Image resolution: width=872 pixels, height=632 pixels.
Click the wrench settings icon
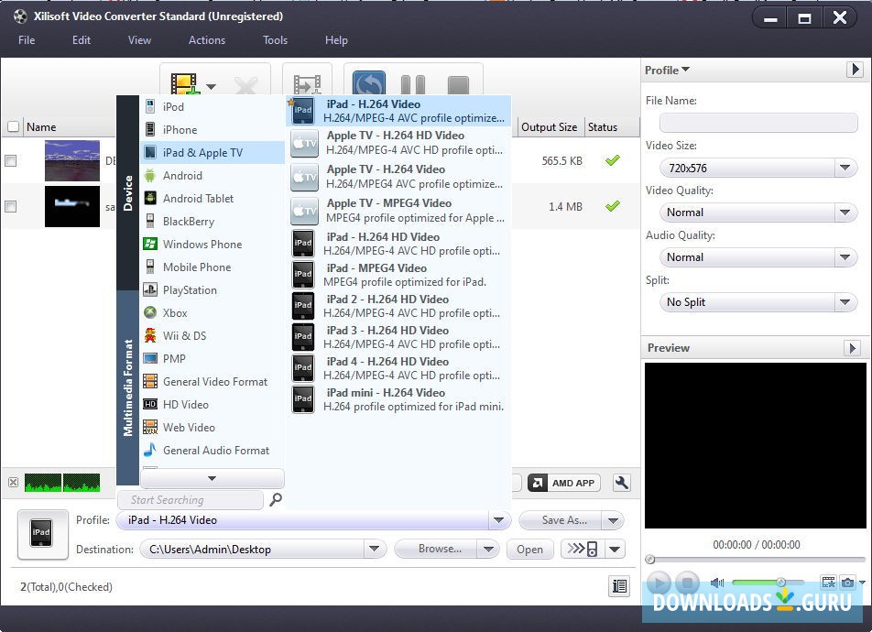click(621, 483)
